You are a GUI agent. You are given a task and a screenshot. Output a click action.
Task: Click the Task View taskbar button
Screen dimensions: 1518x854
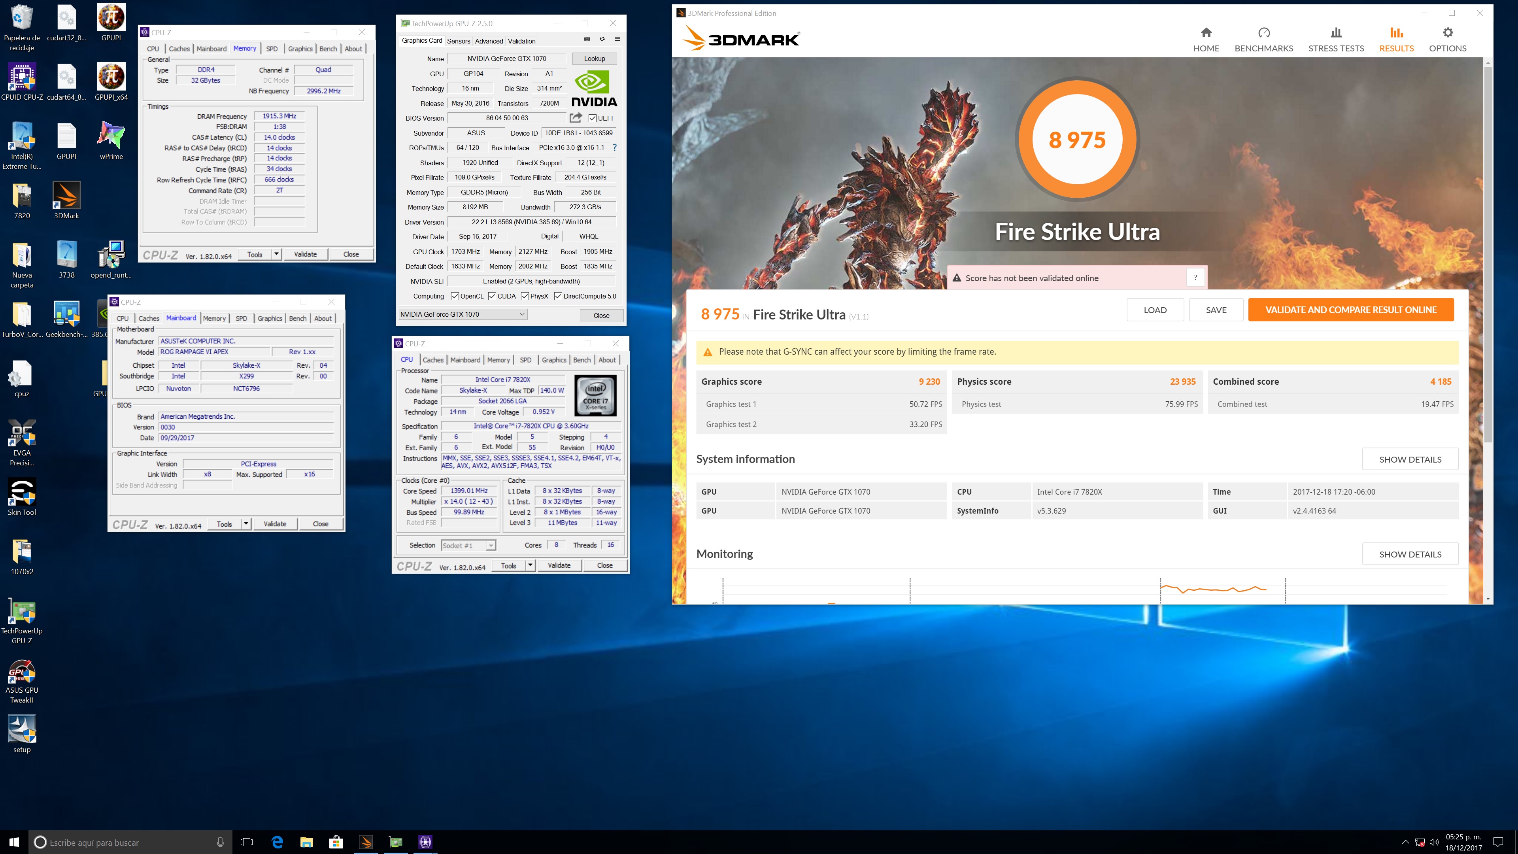[x=247, y=842]
